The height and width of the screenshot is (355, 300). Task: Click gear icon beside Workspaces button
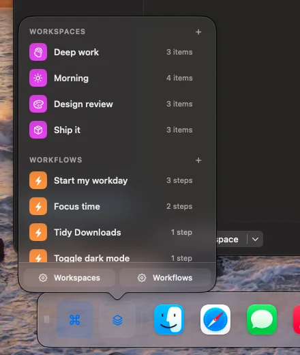point(43,278)
